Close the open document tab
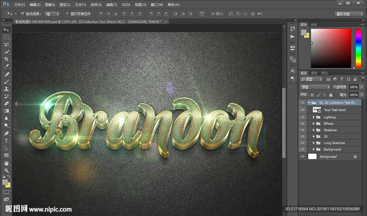 coord(165,21)
